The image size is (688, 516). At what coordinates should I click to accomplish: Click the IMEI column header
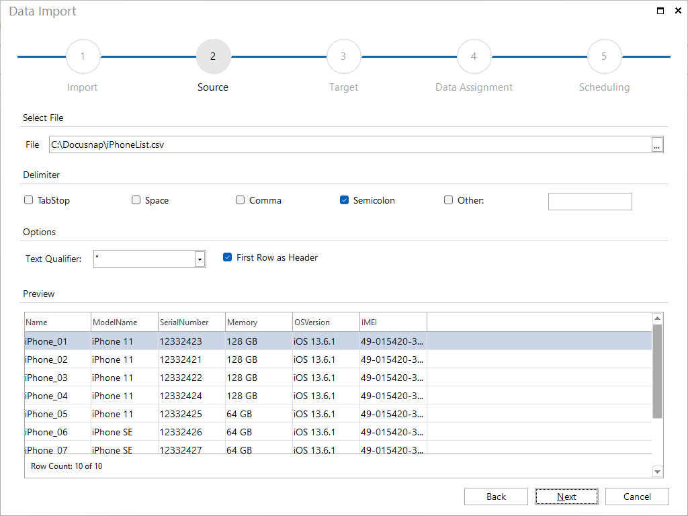click(393, 322)
